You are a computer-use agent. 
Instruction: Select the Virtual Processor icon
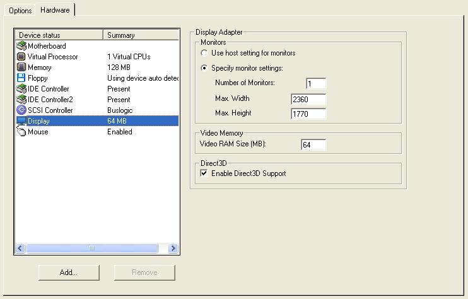click(21, 57)
